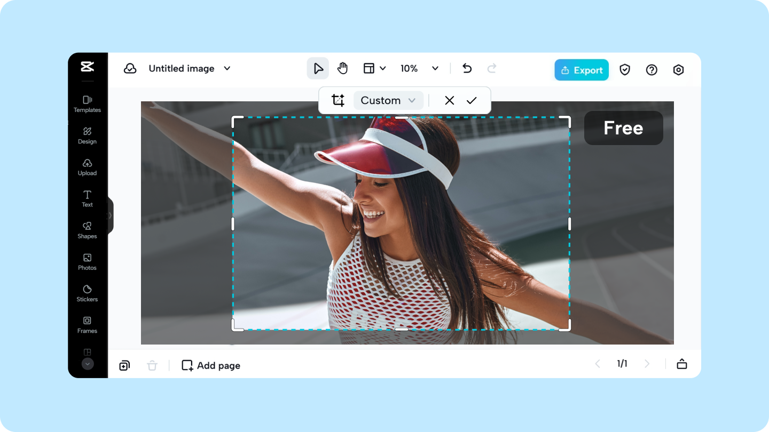The height and width of the screenshot is (432, 769).
Task: Expand more sidebar tools with the down arrow
Action: tap(88, 364)
